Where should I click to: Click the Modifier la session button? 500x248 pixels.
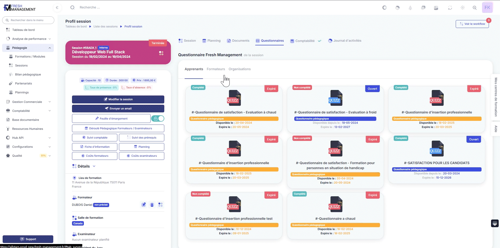pos(118,99)
